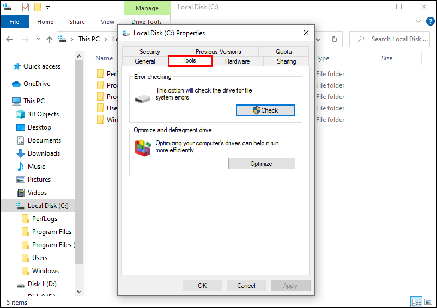
Task: Open the Tools tab in Properties
Action: point(189,60)
